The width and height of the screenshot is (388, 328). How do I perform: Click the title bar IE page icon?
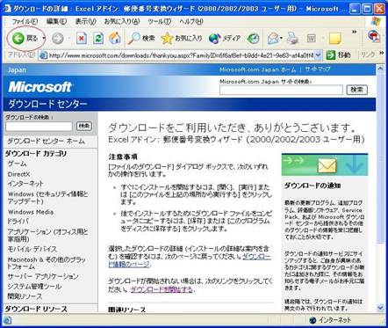(x=7, y=9)
